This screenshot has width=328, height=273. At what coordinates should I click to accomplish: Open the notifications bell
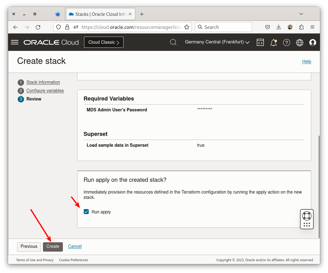pos(274,42)
